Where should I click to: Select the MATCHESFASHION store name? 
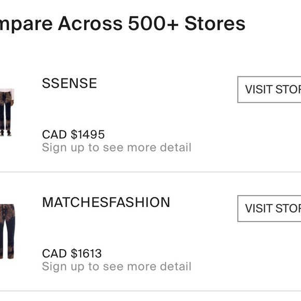[x=106, y=202]
